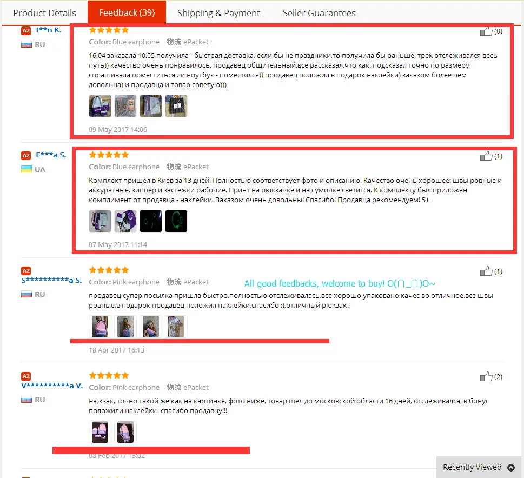
Task: Click thumbs-up icon showing (2) likes
Action: [x=486, y=377]
